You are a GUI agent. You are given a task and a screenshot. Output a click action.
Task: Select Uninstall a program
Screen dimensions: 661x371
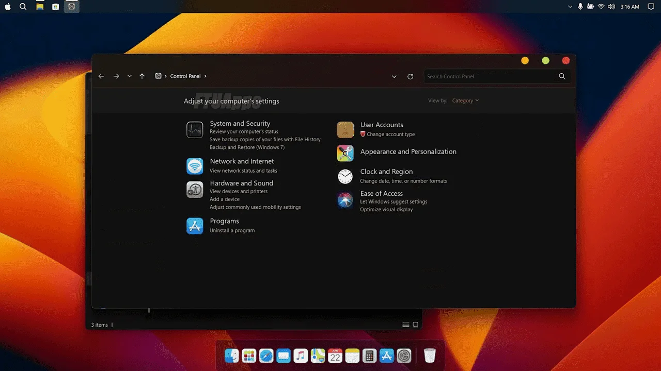(232, 230)
